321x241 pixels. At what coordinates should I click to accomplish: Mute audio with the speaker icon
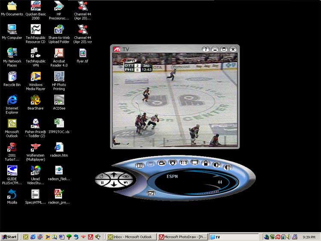pos(227,167)
